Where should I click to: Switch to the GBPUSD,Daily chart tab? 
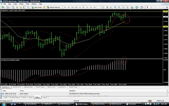28,87
